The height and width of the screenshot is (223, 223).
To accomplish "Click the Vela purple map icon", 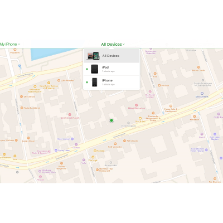I will pyautogui.click(x=84, y=160).
